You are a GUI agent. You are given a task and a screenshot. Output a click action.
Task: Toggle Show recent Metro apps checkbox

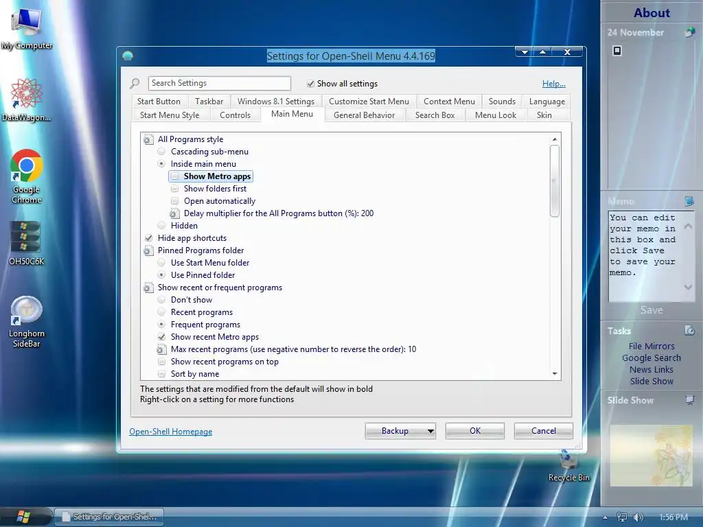161,337
